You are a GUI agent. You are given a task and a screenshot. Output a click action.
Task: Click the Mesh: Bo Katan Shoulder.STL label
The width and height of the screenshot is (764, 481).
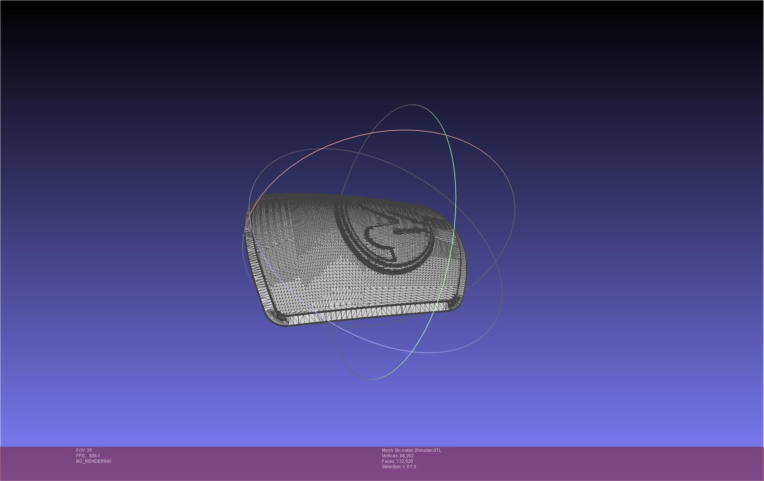coord(412,450)
